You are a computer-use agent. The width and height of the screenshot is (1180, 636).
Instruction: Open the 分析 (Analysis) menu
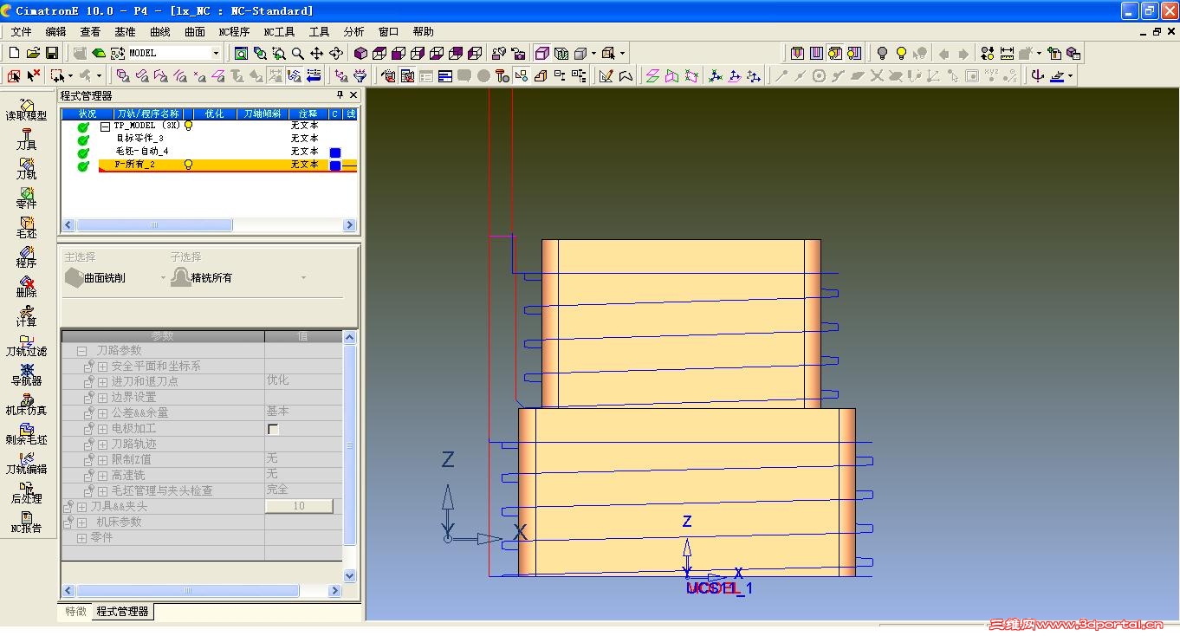(x=354, y=32)
